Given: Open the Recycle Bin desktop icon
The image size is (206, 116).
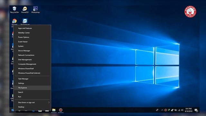Looking at the screenshot, I should [x=14, y=10].
